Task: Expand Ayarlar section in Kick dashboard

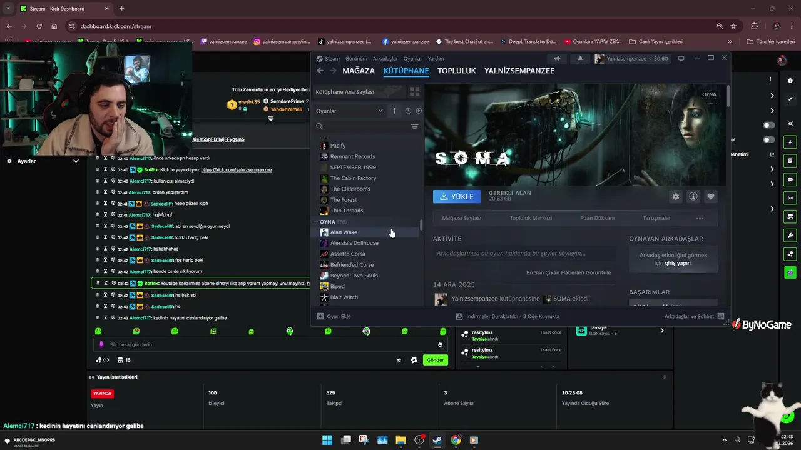Action: pos(76,161)
